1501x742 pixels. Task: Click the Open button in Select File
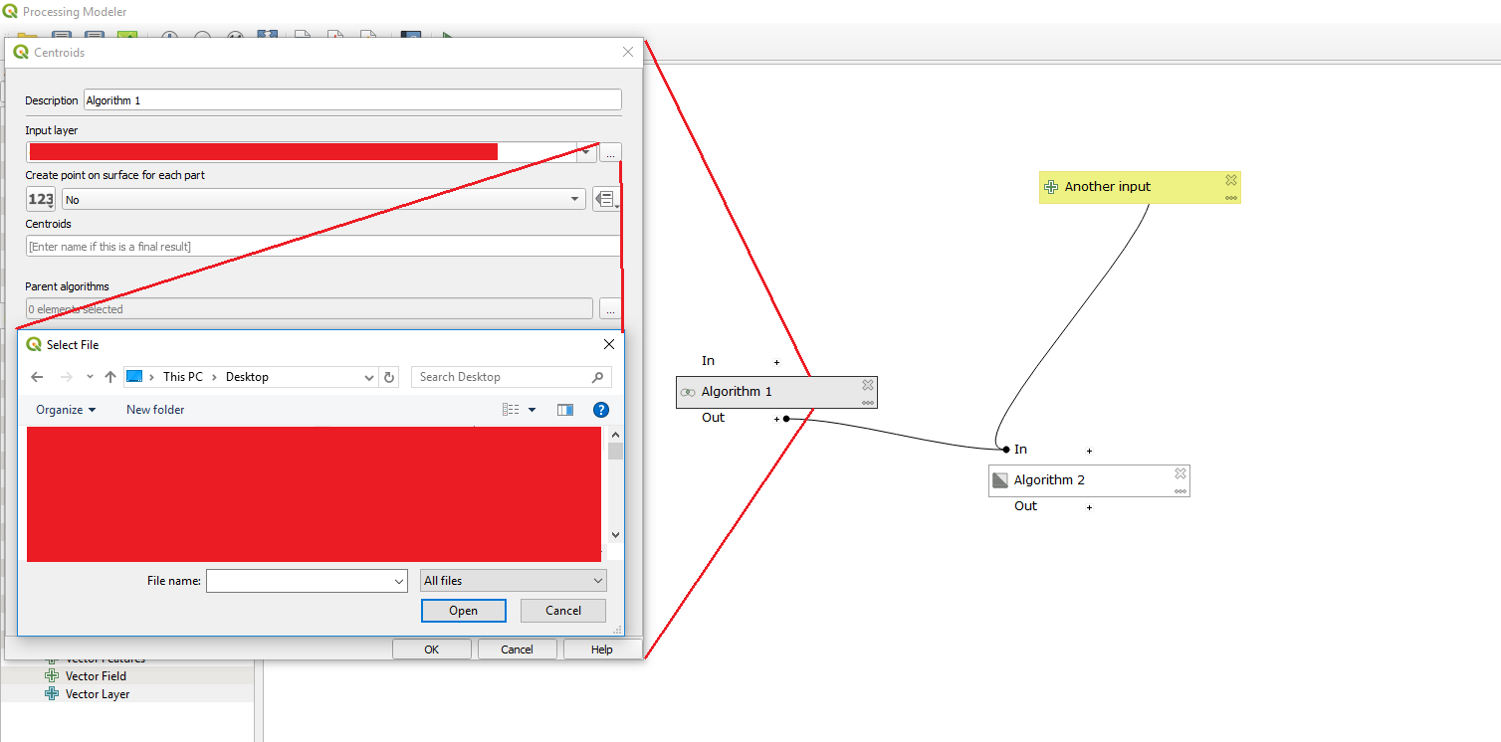pyautogui.click(x=463, y=610)
